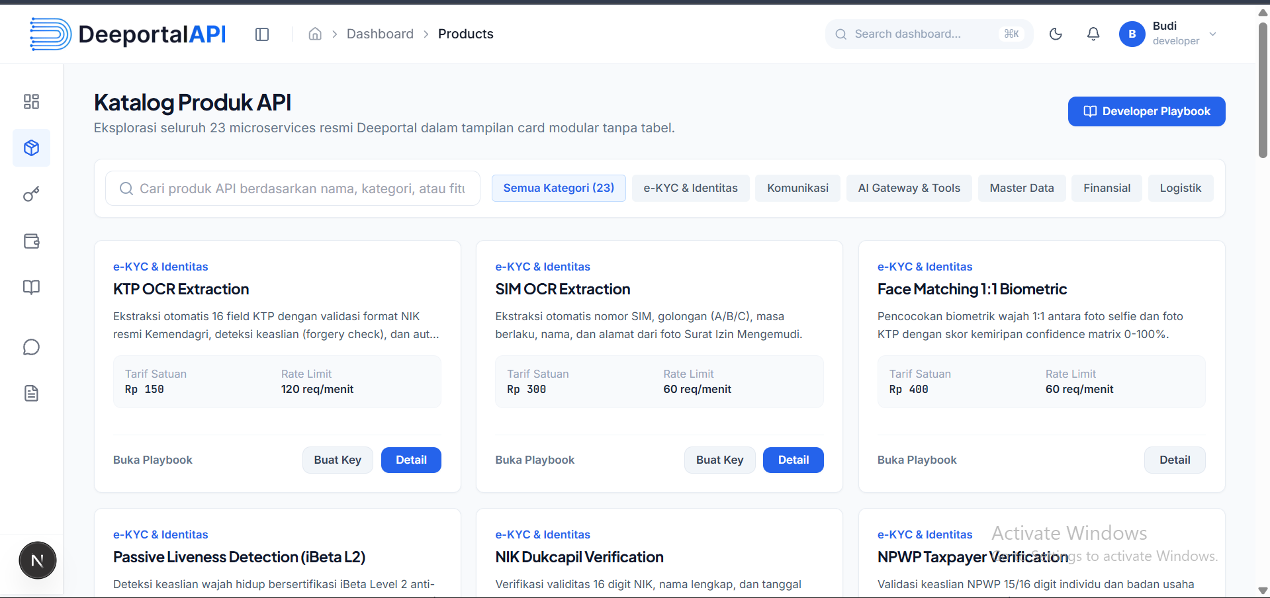Open notifications bell

point(1093,34)
